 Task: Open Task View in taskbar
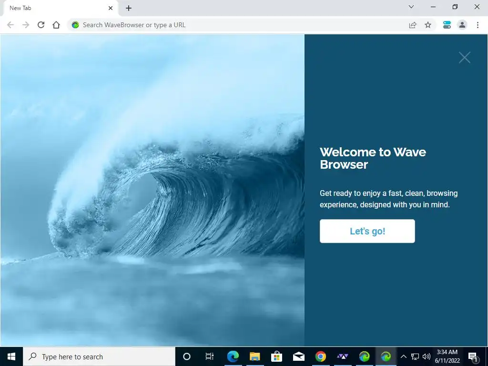tap(210, 356)
